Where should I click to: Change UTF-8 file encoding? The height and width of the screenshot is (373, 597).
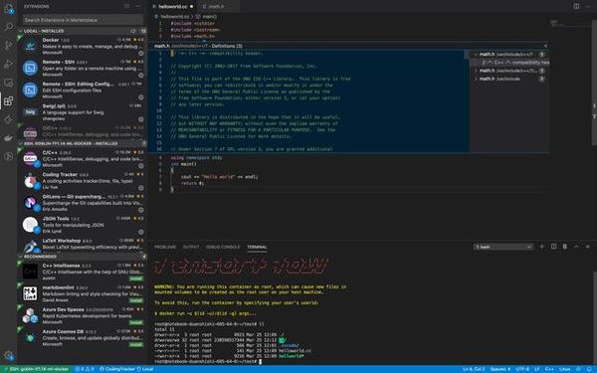point(522,369)
